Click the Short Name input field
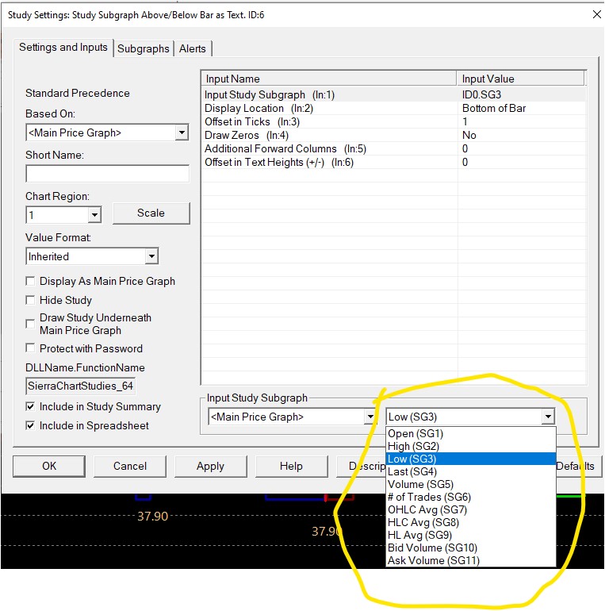 click(x=108, y=174)
